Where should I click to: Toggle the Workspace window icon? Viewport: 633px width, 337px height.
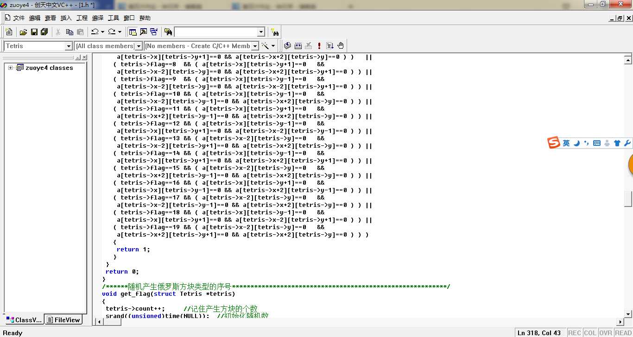pos(133,32)
